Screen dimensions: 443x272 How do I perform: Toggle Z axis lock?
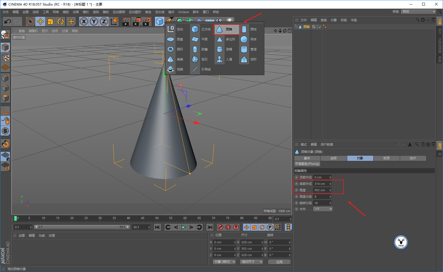point(104,21)
